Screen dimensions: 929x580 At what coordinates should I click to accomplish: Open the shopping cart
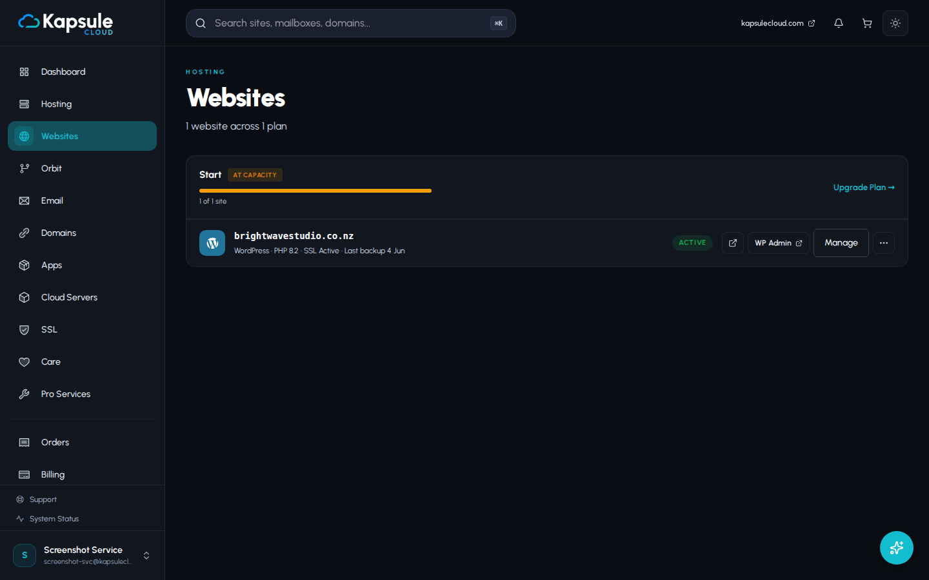point(867,23)
